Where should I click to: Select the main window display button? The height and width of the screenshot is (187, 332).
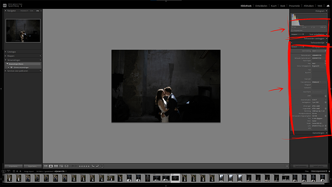point(4,171)
